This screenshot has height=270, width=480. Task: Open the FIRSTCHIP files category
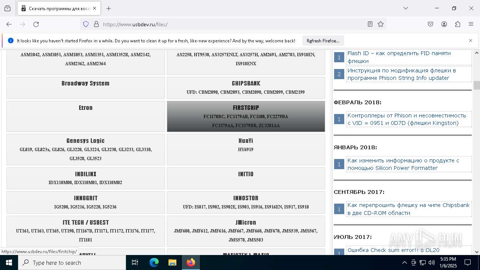[246, 116]
